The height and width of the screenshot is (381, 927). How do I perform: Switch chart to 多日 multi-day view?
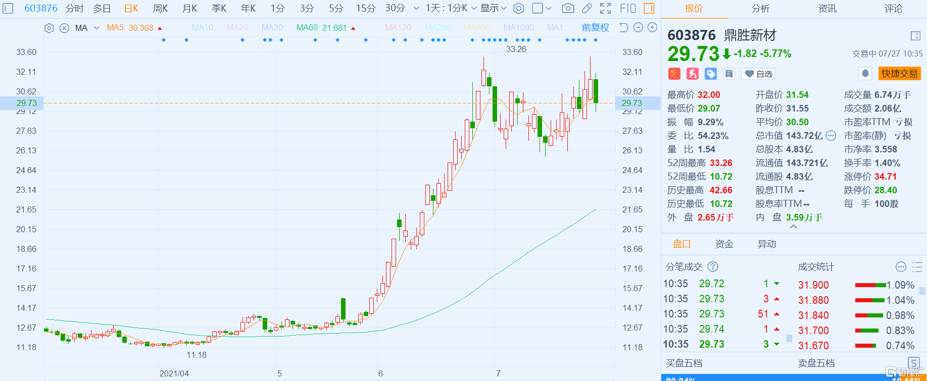pyautogui.click(x=102, y=9)
